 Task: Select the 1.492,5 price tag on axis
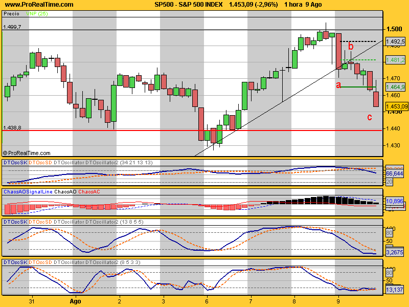395,42
